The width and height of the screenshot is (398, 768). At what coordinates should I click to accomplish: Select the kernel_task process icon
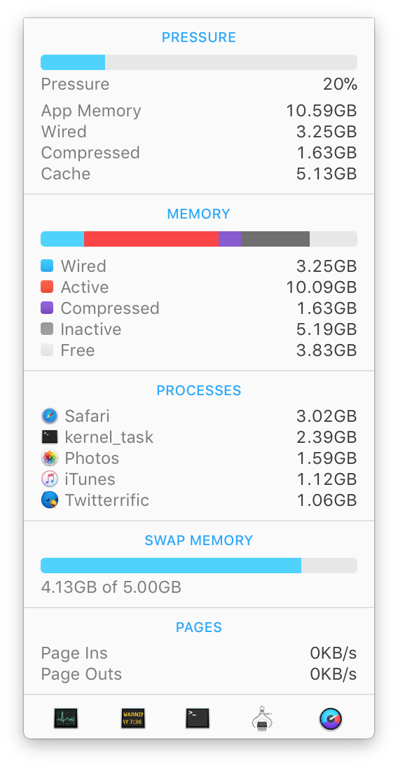click(50, 437)
